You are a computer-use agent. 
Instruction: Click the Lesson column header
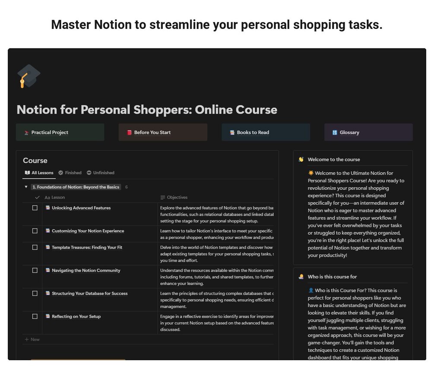[x=55, y=198]
